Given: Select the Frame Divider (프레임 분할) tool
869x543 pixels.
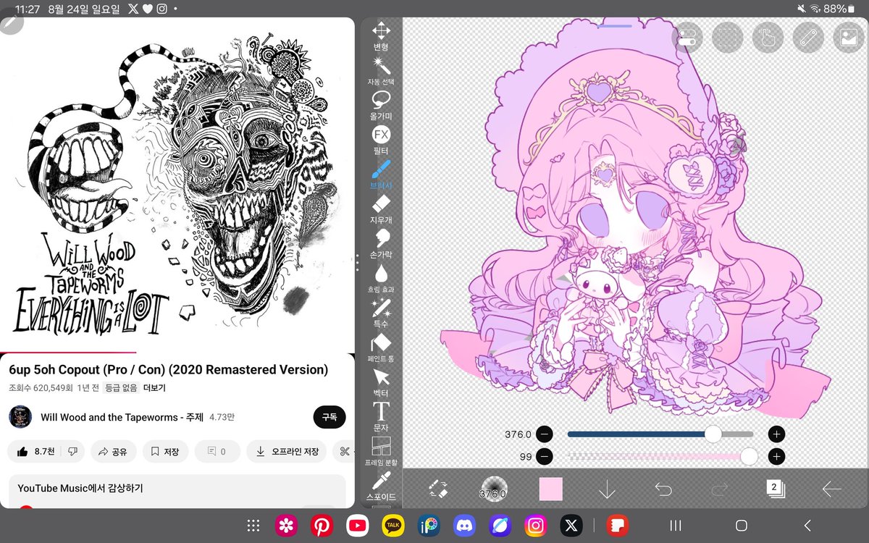Looking at the screenshot, I should click(381, 452).
